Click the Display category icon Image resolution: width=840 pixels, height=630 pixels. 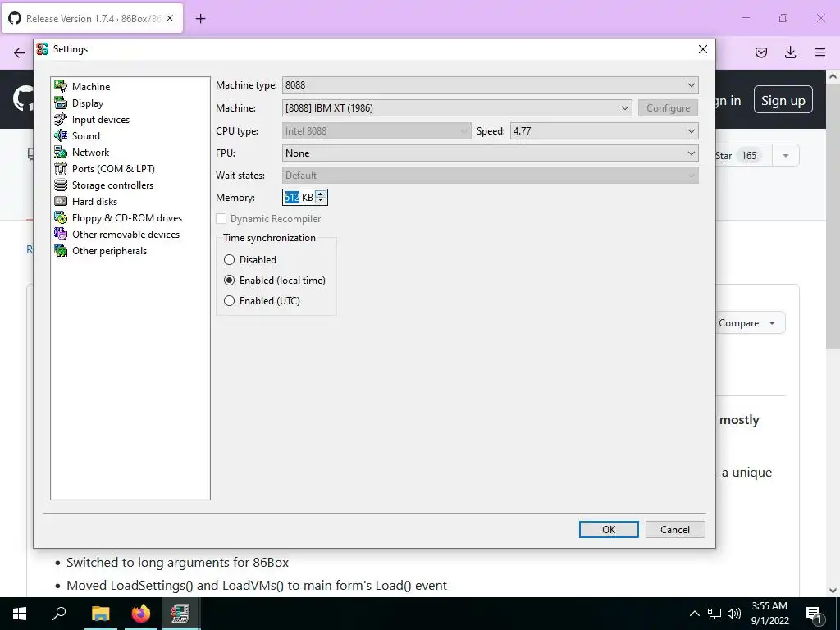pos(61,103)
